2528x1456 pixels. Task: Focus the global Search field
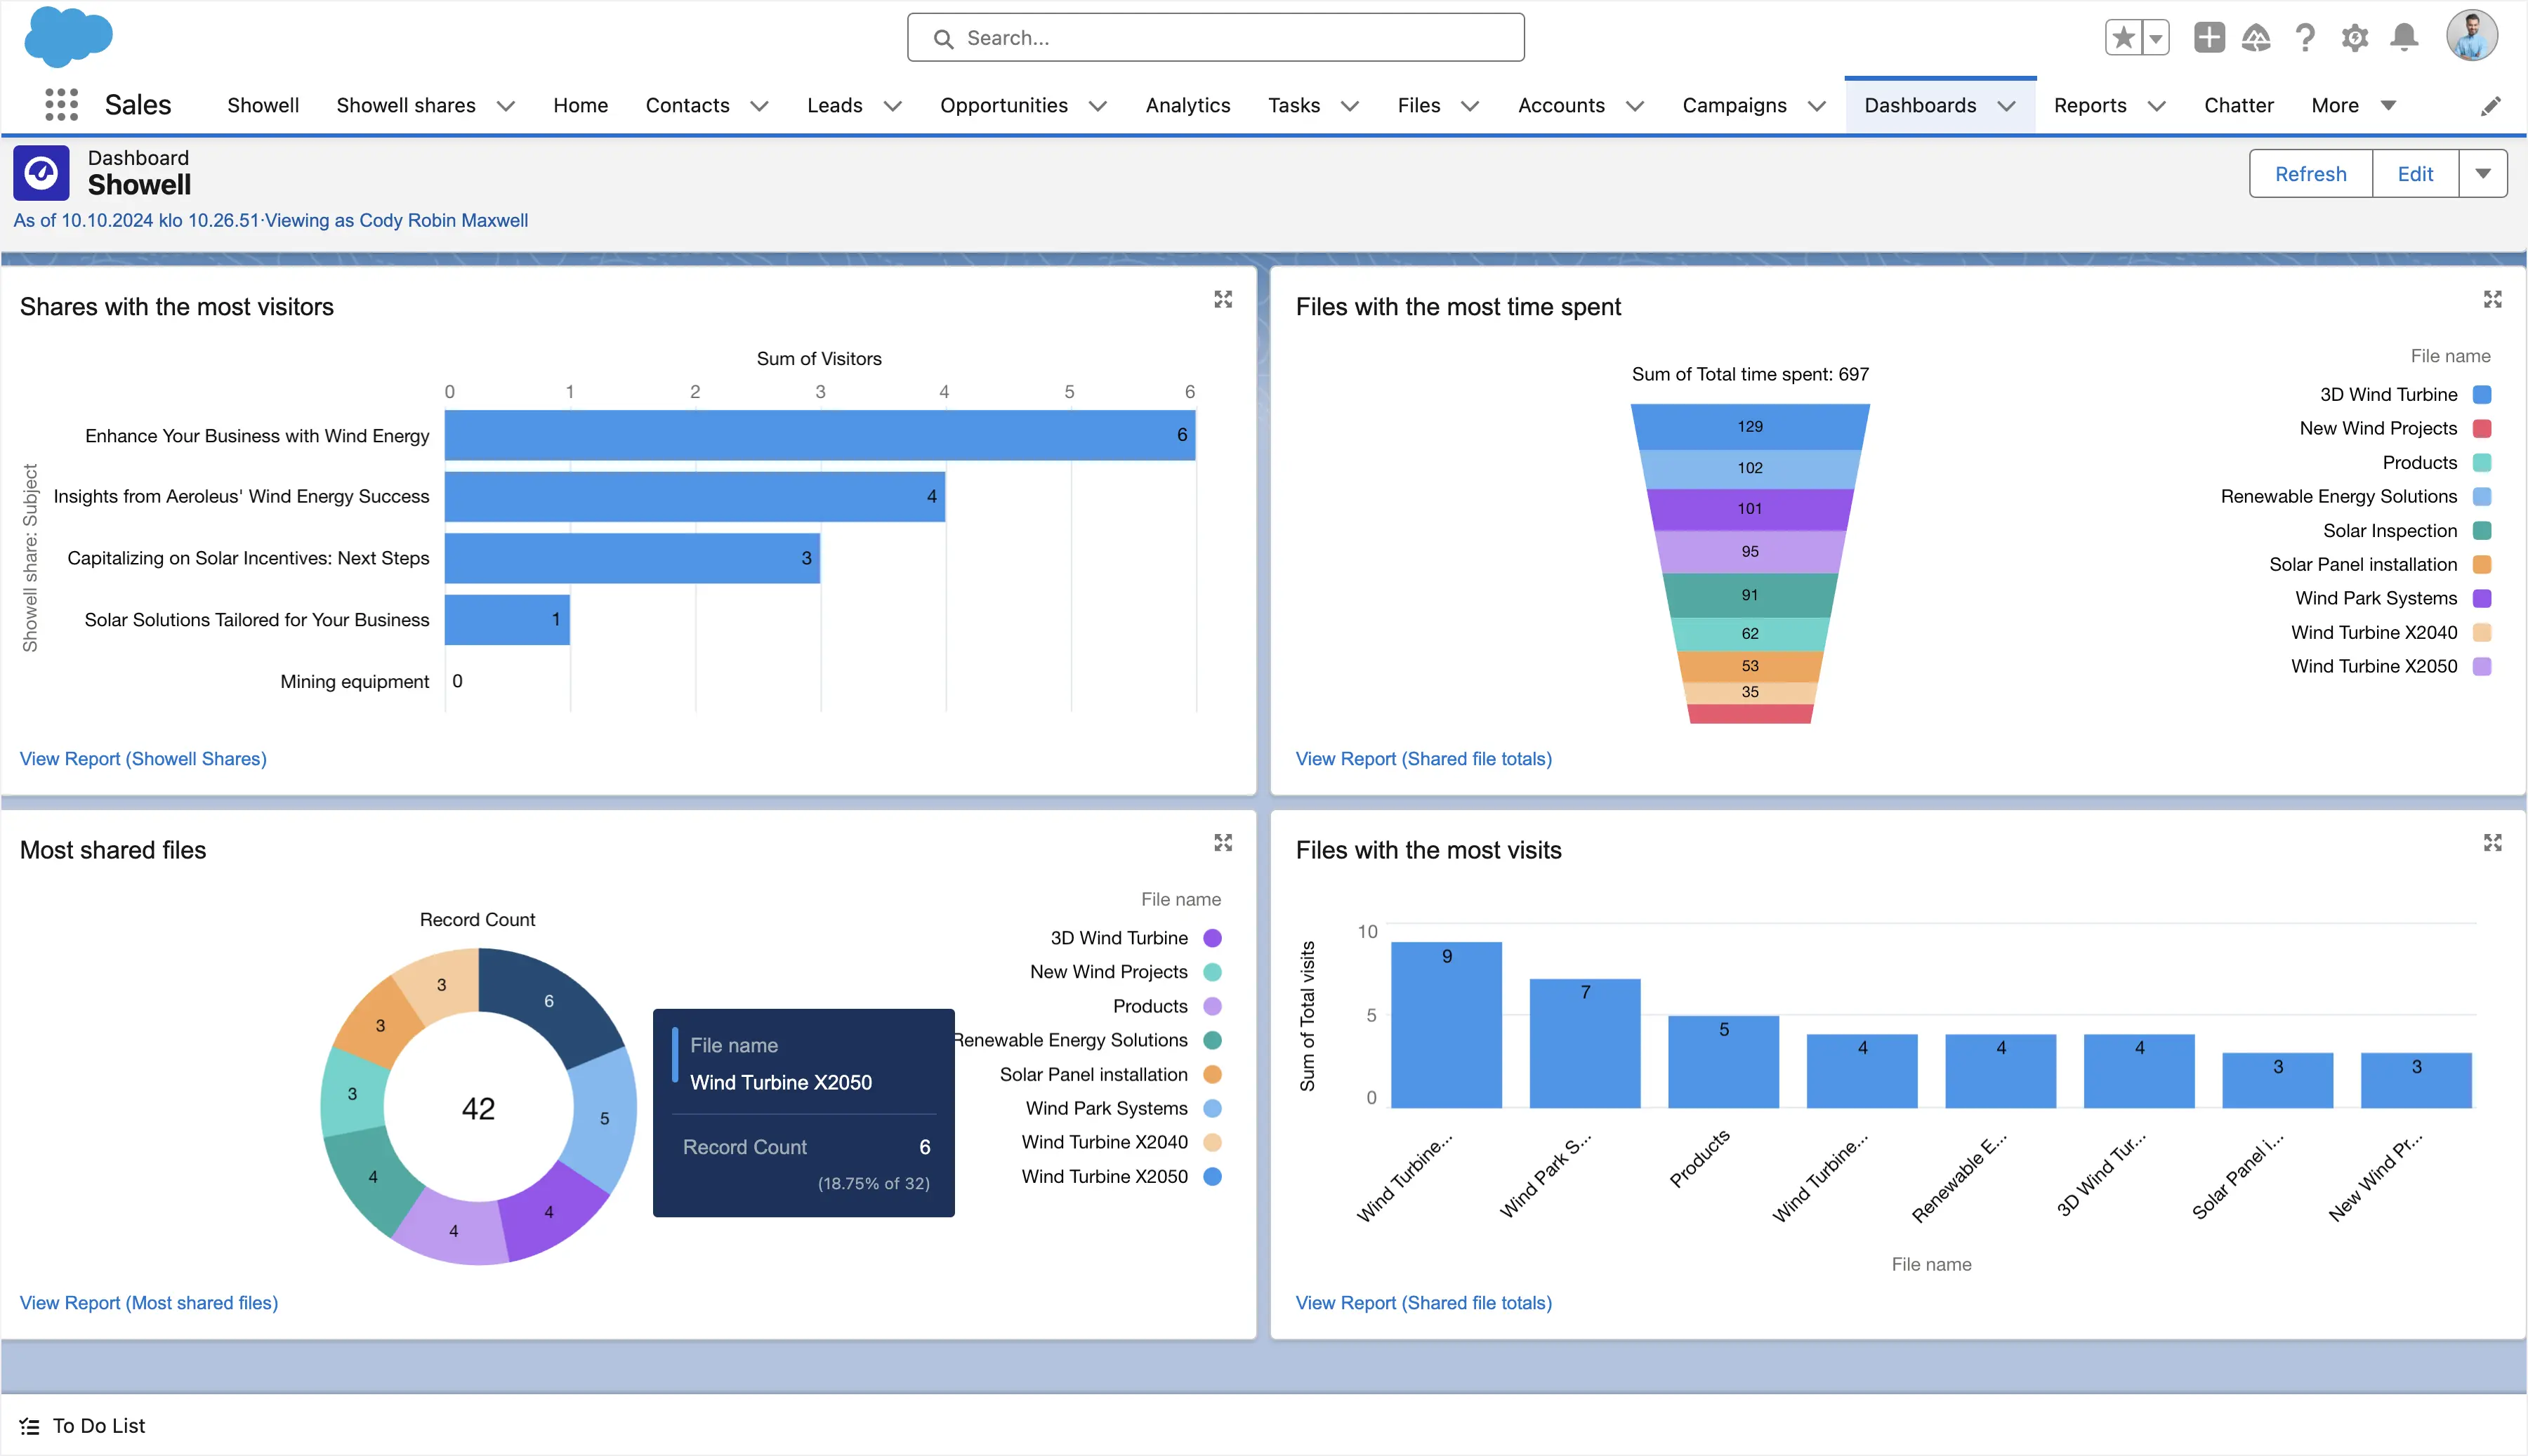tap(1215, 38)
